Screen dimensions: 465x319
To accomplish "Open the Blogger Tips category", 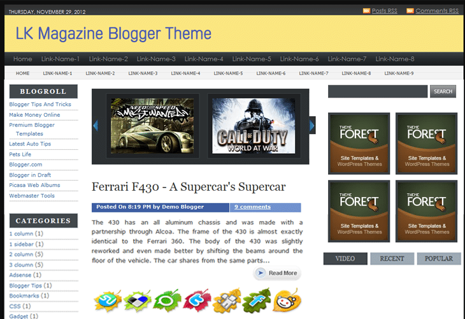I will tap(25, 285).
